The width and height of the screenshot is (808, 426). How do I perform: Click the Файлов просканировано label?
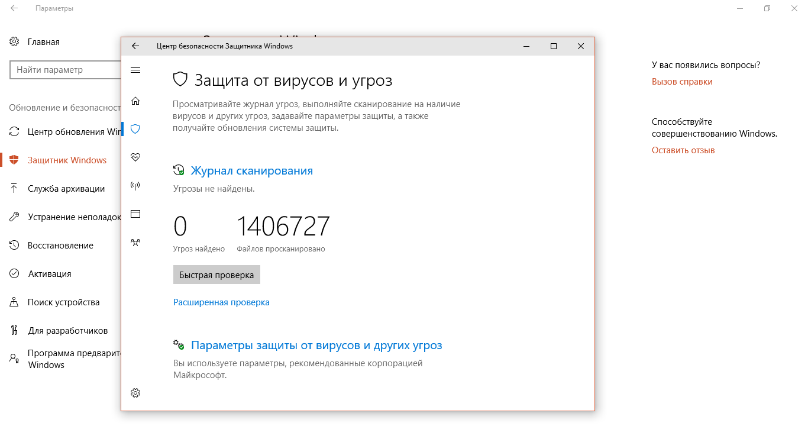(281, 249)
